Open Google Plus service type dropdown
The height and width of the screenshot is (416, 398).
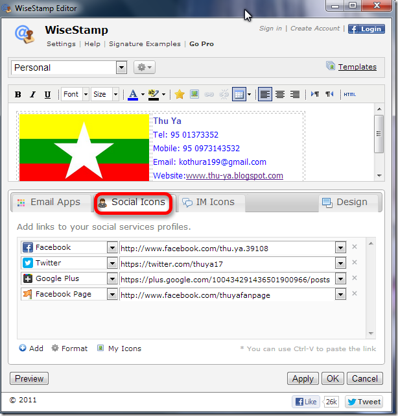112,279
